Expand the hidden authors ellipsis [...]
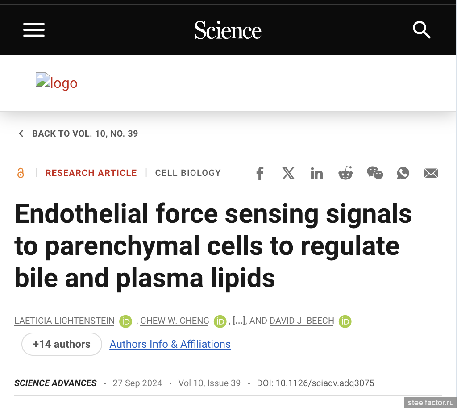 (239, 321)
